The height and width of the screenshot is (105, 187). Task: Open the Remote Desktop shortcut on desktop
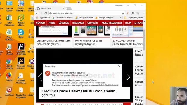coord(21,6)
